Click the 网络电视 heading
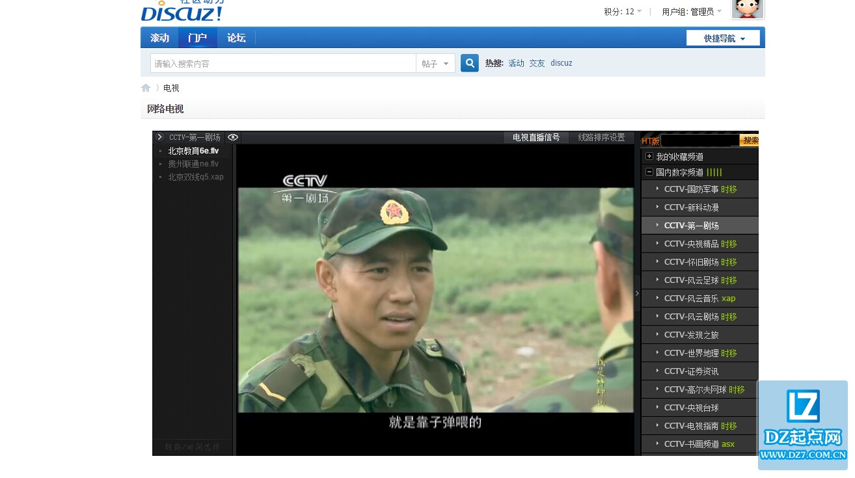855x478 pixels. [x=165, y=109]
